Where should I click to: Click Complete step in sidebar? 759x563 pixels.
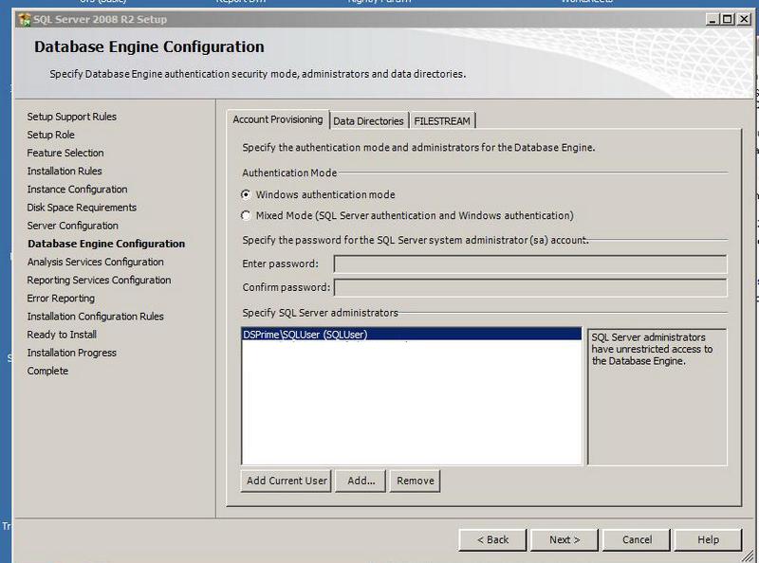(47, 371)
